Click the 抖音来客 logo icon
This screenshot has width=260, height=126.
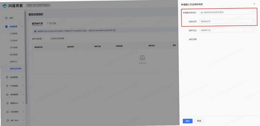coord(5,6)
